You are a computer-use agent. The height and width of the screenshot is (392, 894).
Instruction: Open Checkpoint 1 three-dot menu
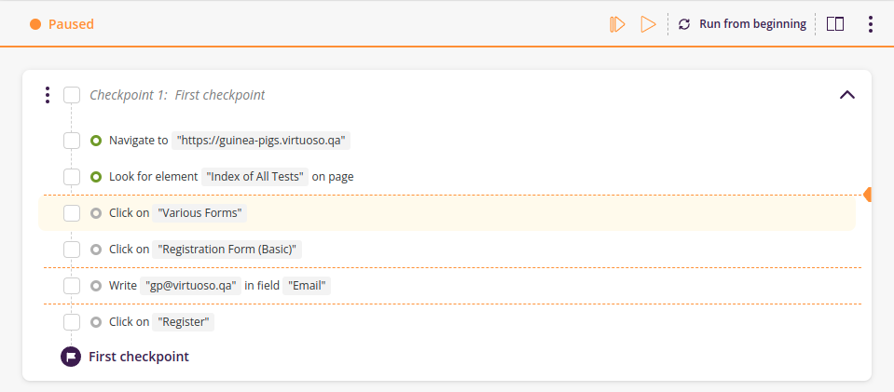coord(48,95)
